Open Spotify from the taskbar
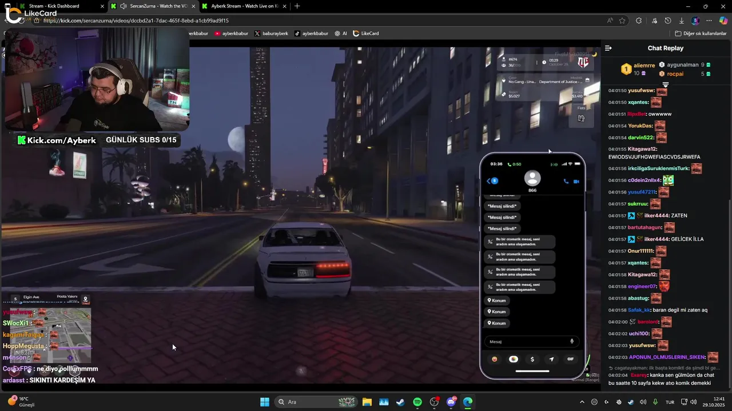Image resolution: width=732 pixels, height=411 pixels. (x=417, y=402)
